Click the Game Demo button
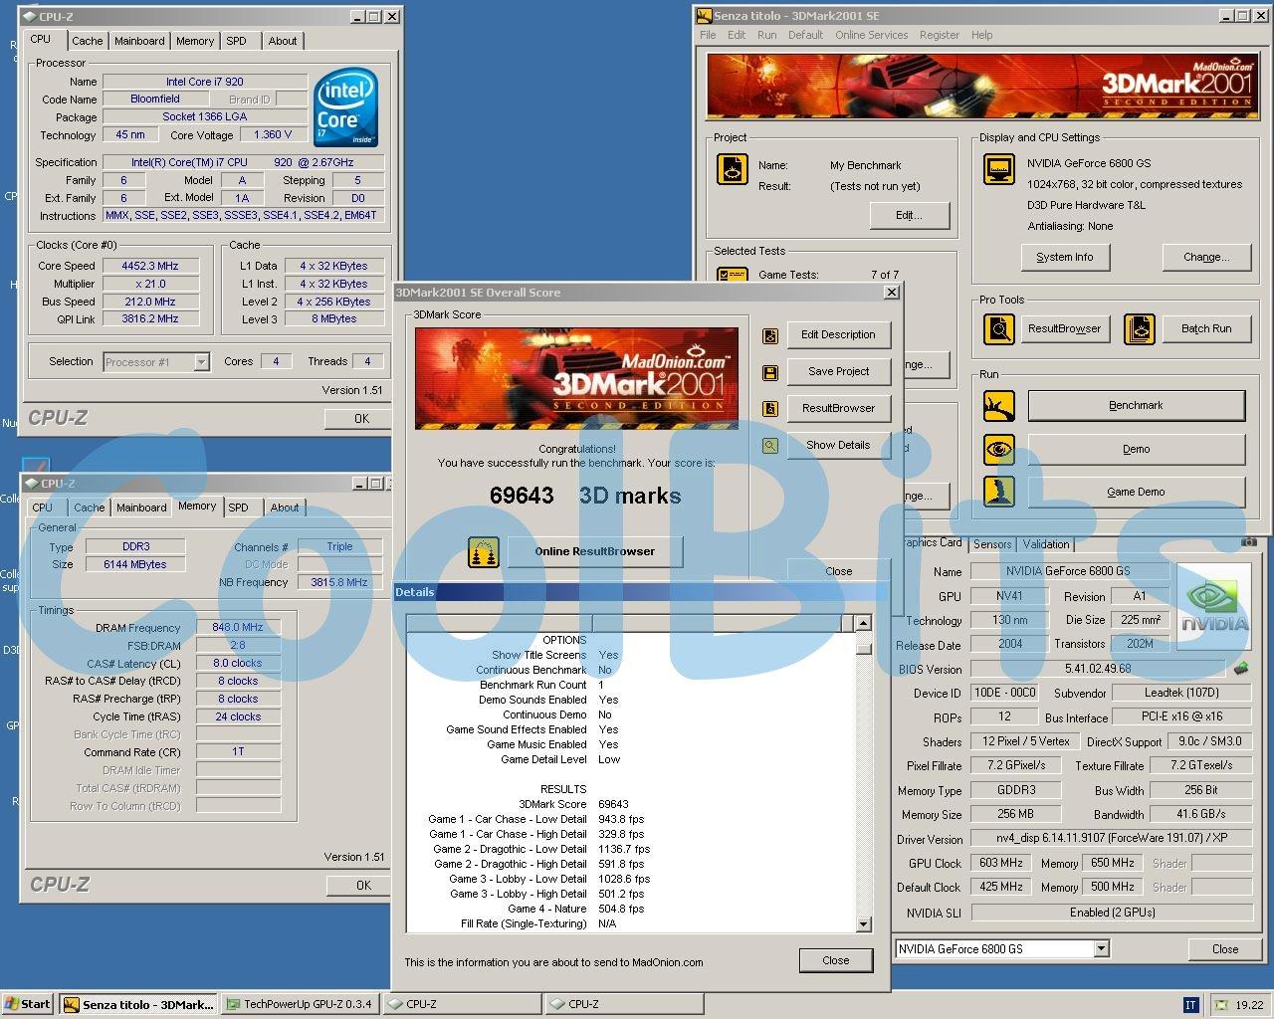Image resolution: width=1274 pixels, height=1019 pixels. [x=1136, y=492]
